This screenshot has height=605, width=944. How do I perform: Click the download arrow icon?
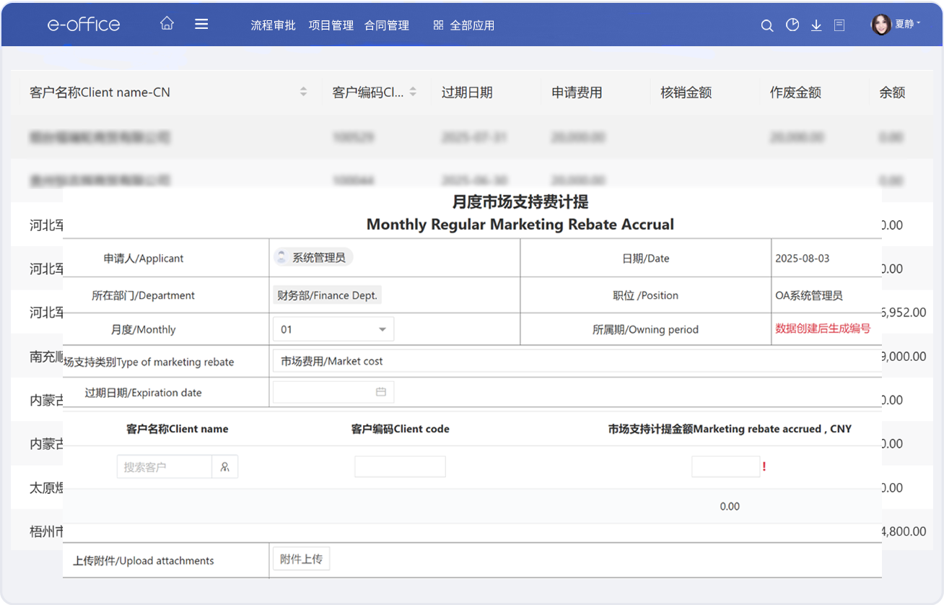[x=816, y=25]
